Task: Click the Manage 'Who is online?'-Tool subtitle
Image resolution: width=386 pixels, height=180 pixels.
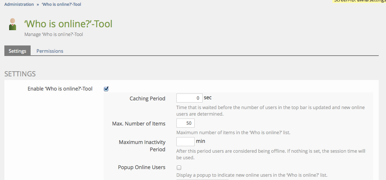Action: pos(54,35)
